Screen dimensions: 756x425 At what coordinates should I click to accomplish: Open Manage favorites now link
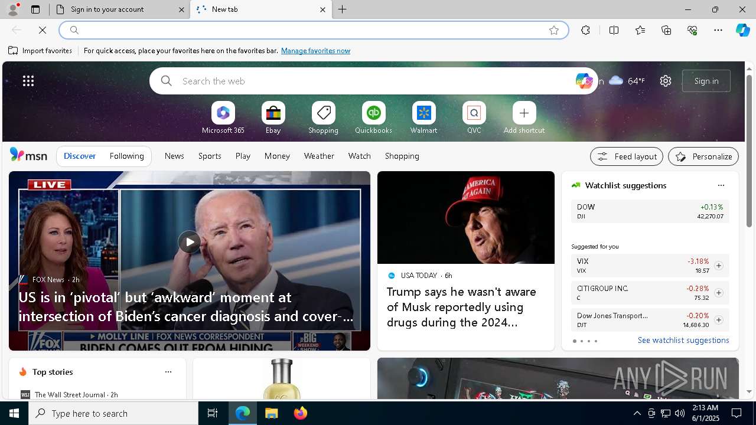pos(315,51)
